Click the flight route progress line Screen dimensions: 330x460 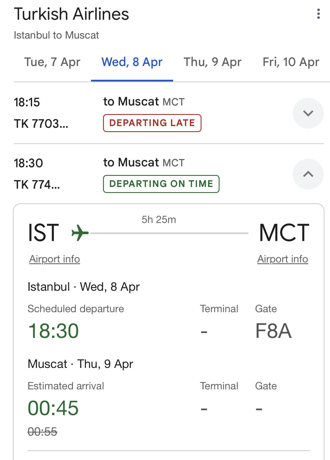(169, 233)
